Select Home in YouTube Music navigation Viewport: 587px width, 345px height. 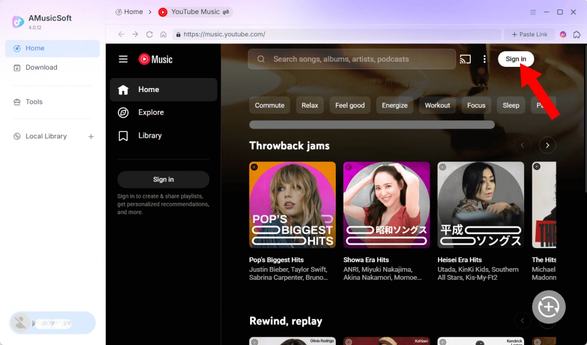164,89
